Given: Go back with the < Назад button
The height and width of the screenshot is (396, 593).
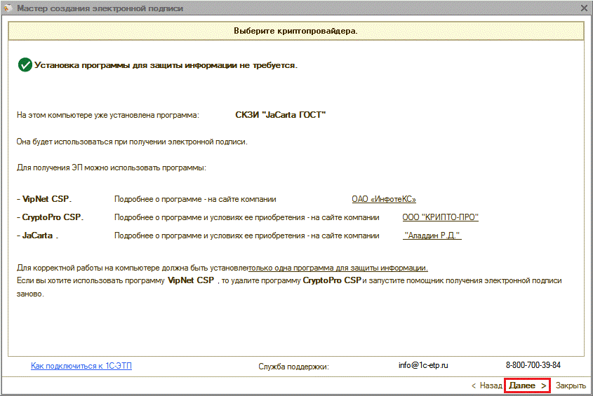Looking at the screenshot, I should [486, 385].
